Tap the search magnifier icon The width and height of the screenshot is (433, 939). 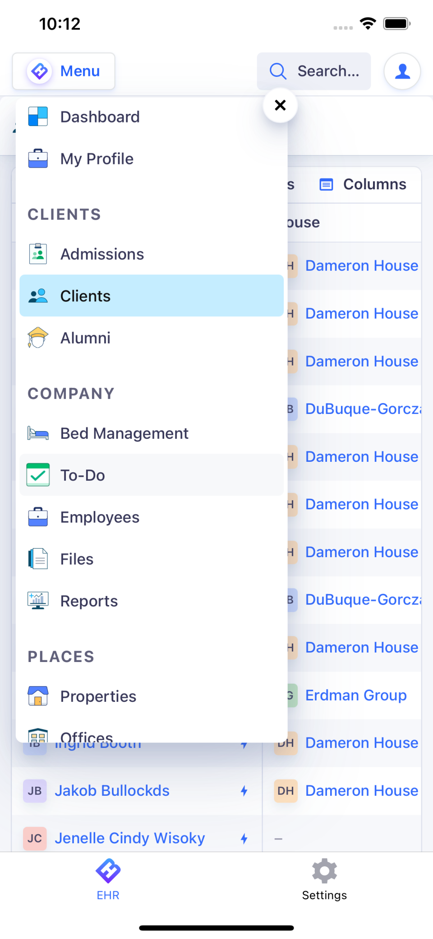coord(277,71)
